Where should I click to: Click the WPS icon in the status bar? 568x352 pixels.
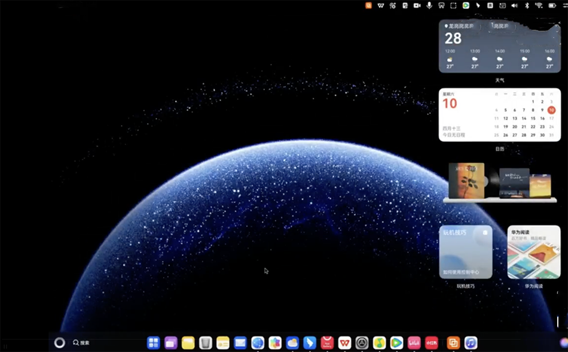click(381, 5)
